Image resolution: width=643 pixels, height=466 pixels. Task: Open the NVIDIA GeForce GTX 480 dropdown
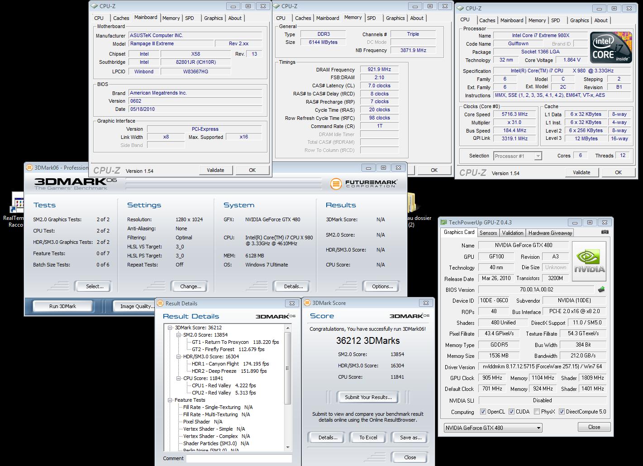[492, 428]
